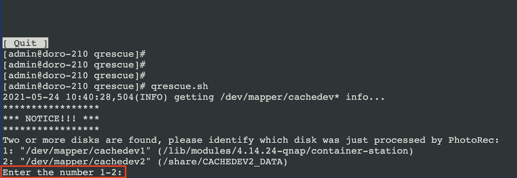Screen dimensions: 517x178
Task: Click the "2:" option number label
Action: coord(8,162)
